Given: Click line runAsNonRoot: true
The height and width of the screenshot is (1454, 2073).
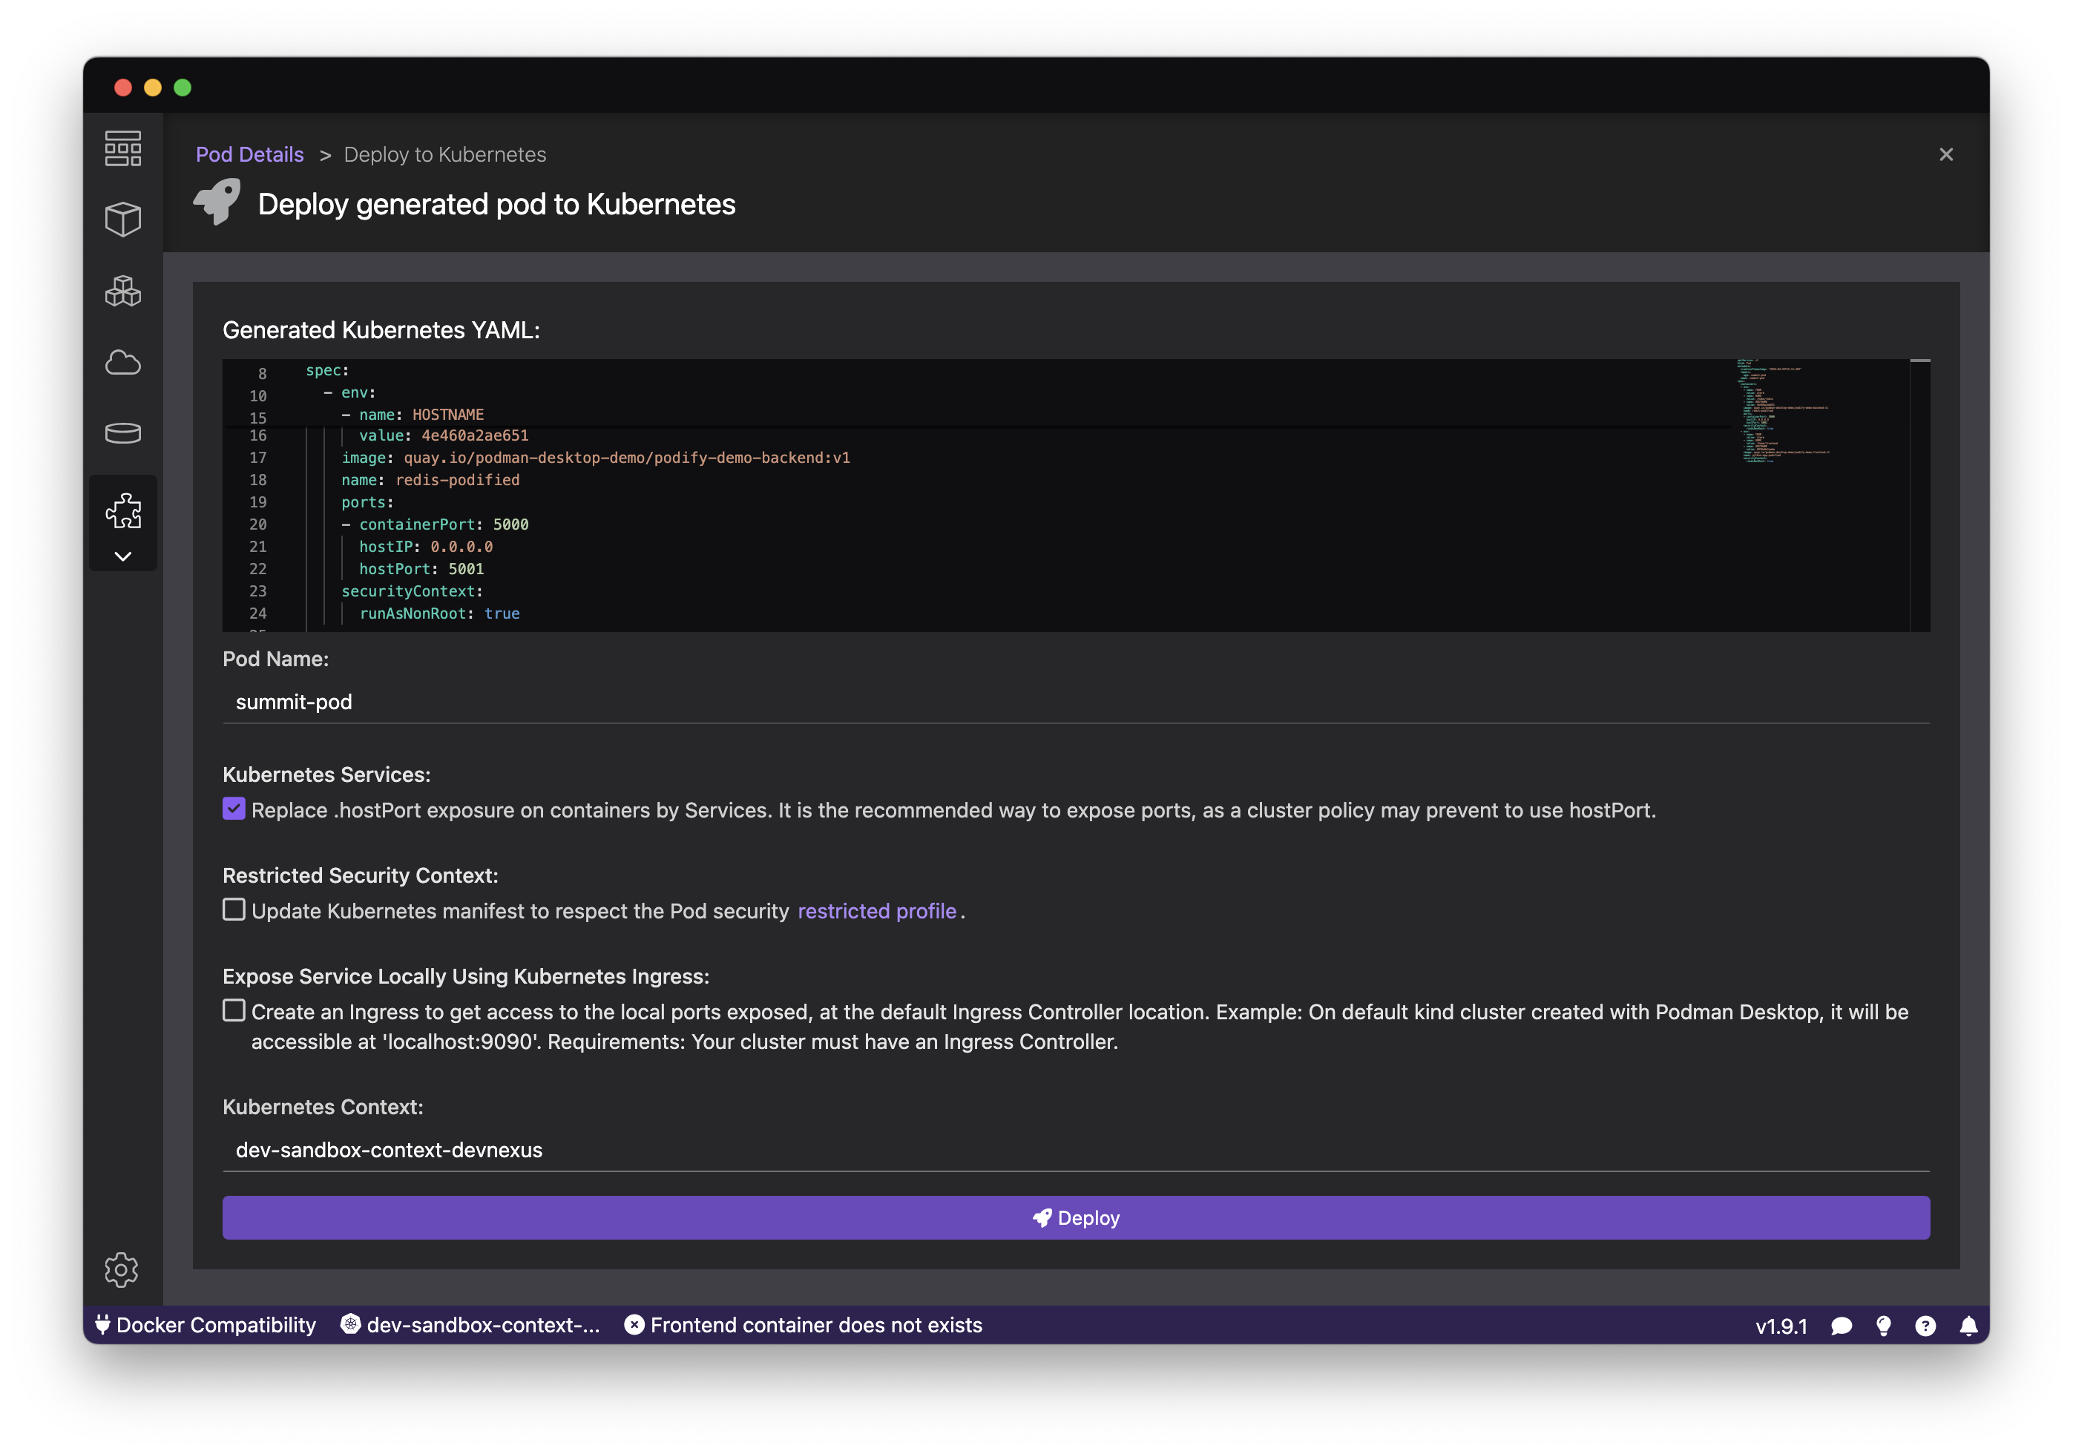Looking at the screenshot, I should (x=438, y=613).
